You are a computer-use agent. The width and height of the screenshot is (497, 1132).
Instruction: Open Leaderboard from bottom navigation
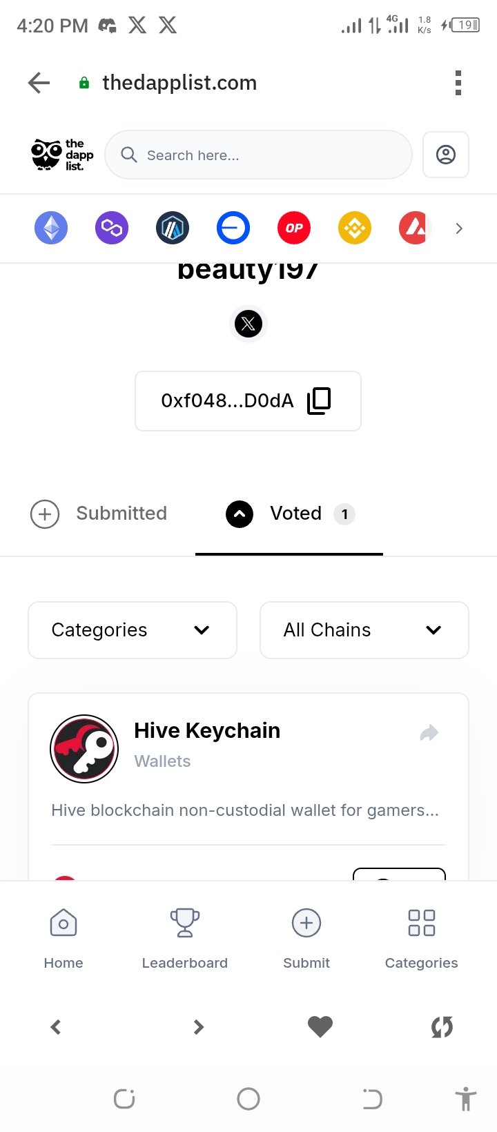point(185,939)
